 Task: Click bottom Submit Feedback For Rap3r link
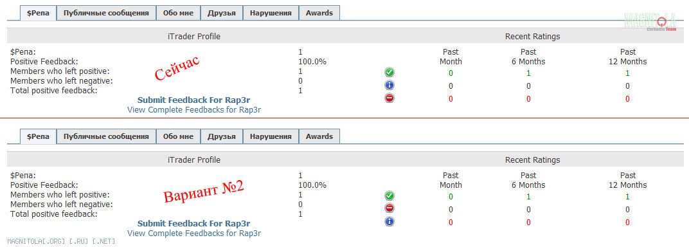click(x=194, y=224)
